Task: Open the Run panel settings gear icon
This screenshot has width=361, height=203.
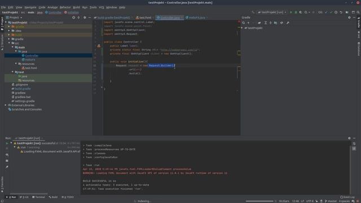Action: pyautogui.click(x=349, y=138)
